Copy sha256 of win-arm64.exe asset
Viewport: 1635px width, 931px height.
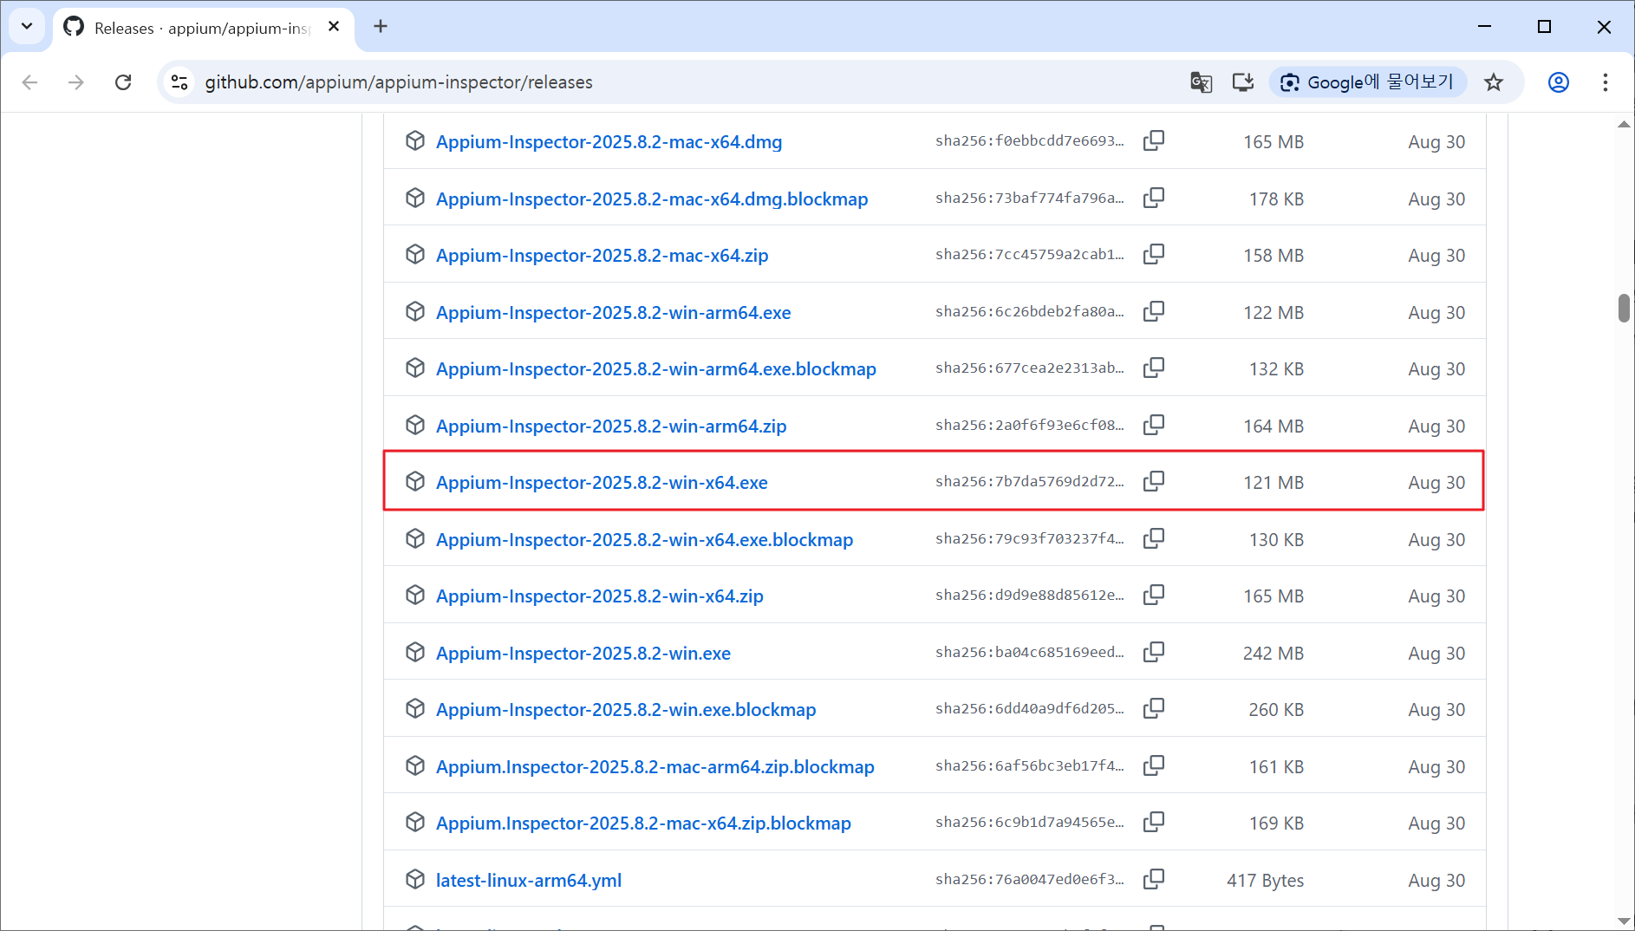(x=1153, y=311)
